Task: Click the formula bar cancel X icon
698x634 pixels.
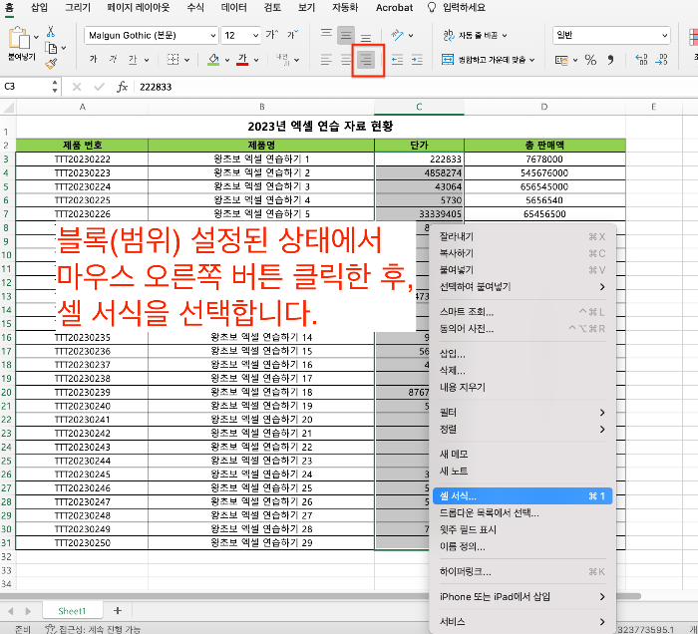Action: [77, 87]
